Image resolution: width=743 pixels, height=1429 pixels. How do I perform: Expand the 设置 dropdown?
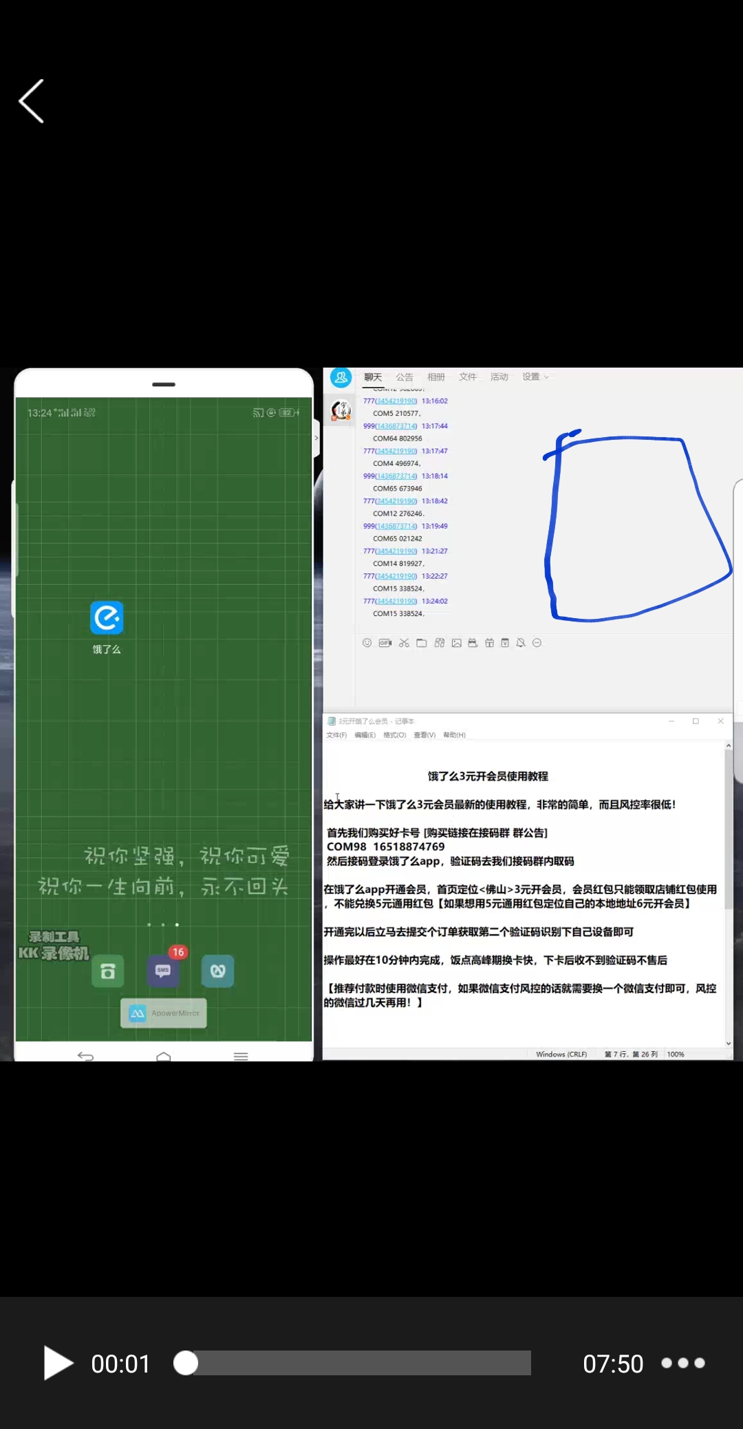coord(535,377)
